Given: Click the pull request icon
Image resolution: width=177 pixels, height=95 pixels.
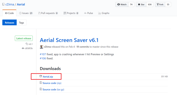Looking at the screenshot, I should point(39,13).
